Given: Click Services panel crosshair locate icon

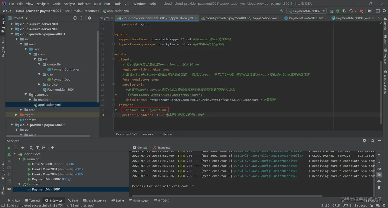Looking at the screenshot, I should (x=364, y=141).
